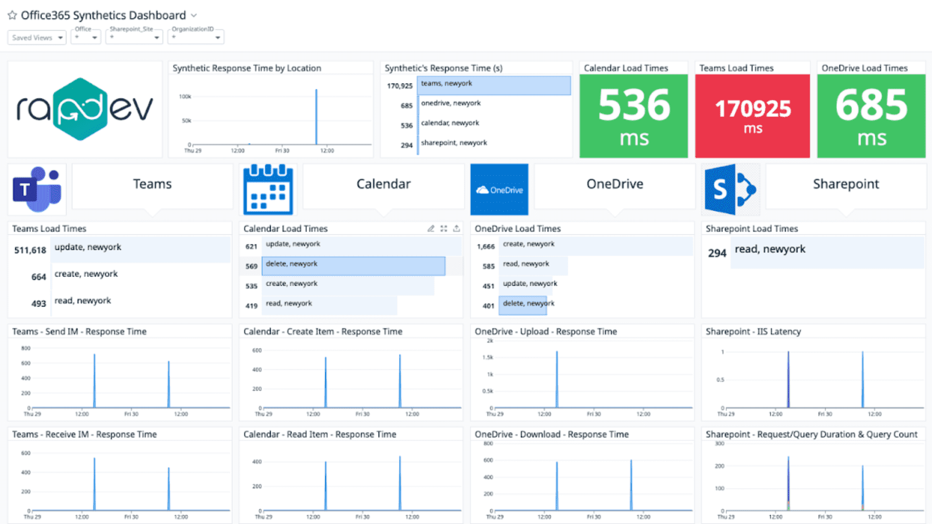Click Calendar - Read Item - Response Time title
Screen dimensions: 932x524
click(320, 434)
